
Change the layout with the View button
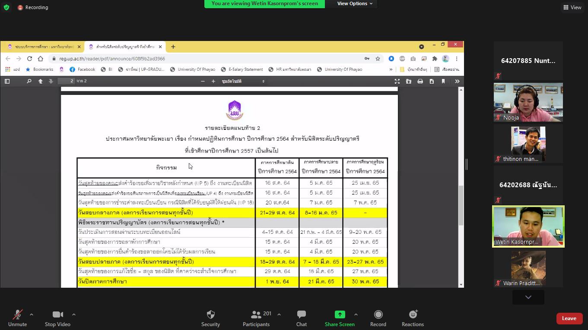tap(572, 7)
